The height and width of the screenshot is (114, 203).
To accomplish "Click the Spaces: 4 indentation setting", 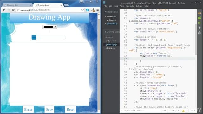I will point(191,111).
